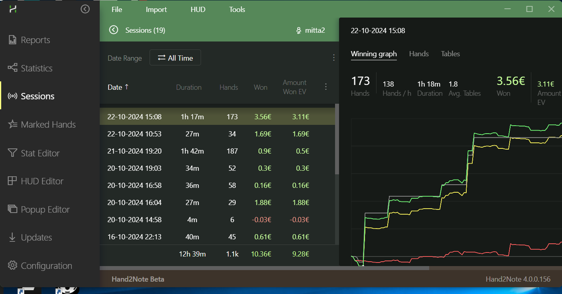Screen dimensions: 562x294
Task: Select session 20-10-2024 16:58
Action: pyautogui.click(x=217, y=185)
